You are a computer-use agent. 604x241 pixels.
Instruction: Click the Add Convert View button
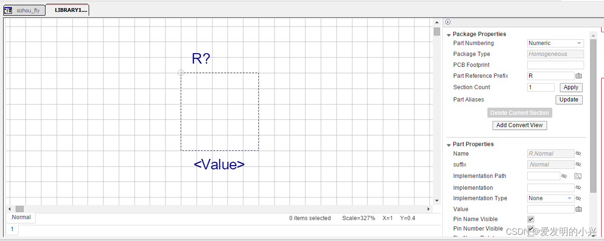pyautogui.click(x=520, y=125)
